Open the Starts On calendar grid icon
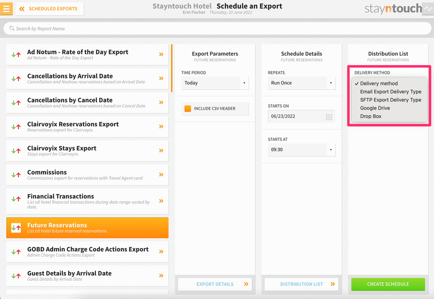The image size is (434, 299). tap(329, 117)
